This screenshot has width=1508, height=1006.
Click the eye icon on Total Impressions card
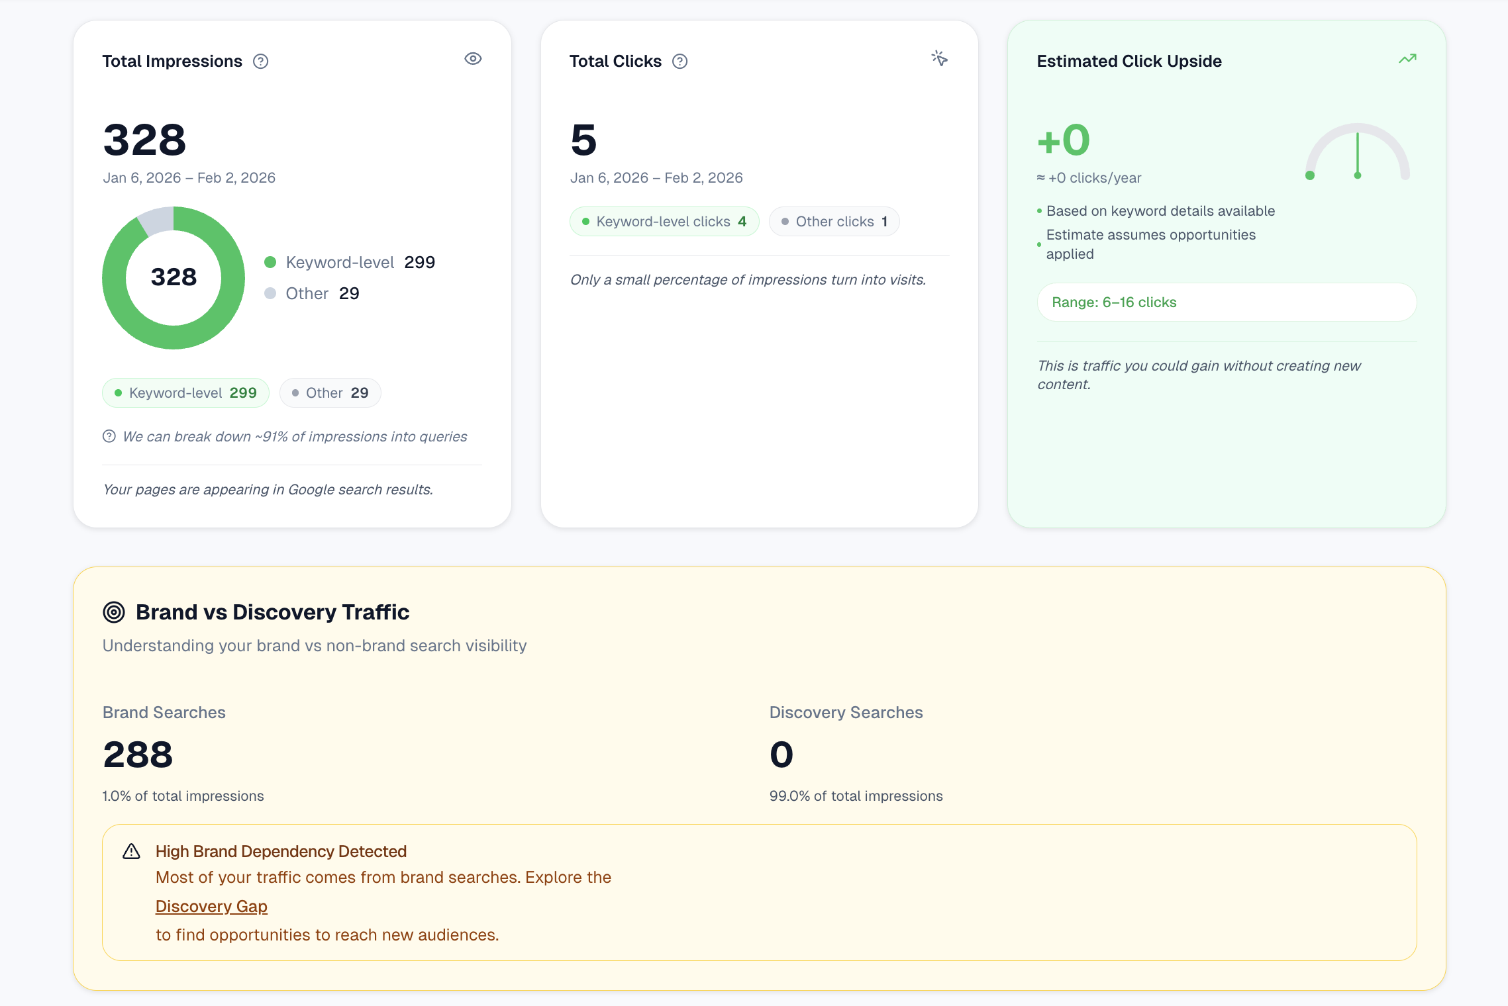(472, 59)
